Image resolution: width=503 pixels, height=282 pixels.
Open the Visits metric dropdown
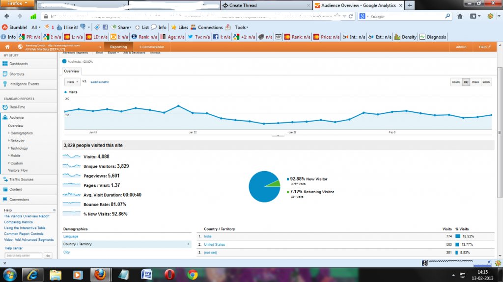click(72, 82)
